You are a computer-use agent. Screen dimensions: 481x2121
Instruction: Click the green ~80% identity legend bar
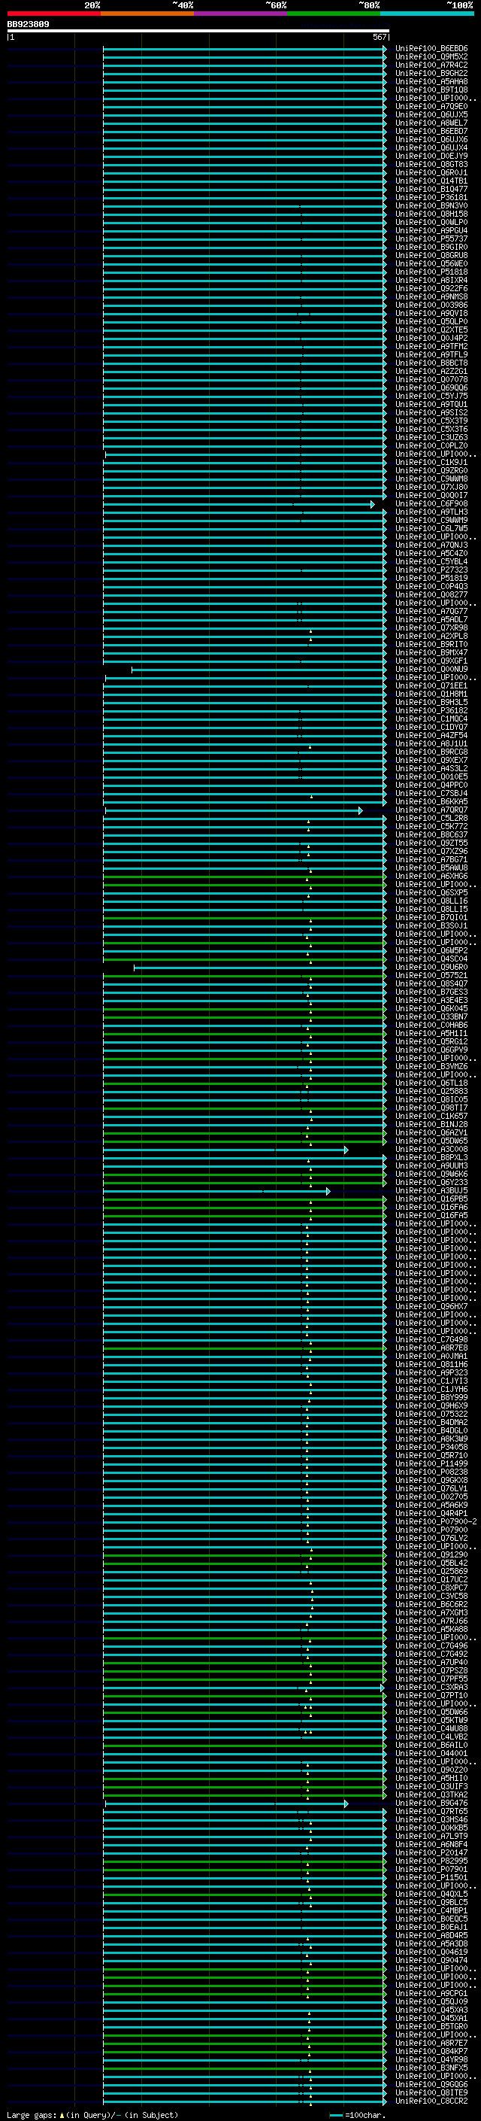point(334,14)
